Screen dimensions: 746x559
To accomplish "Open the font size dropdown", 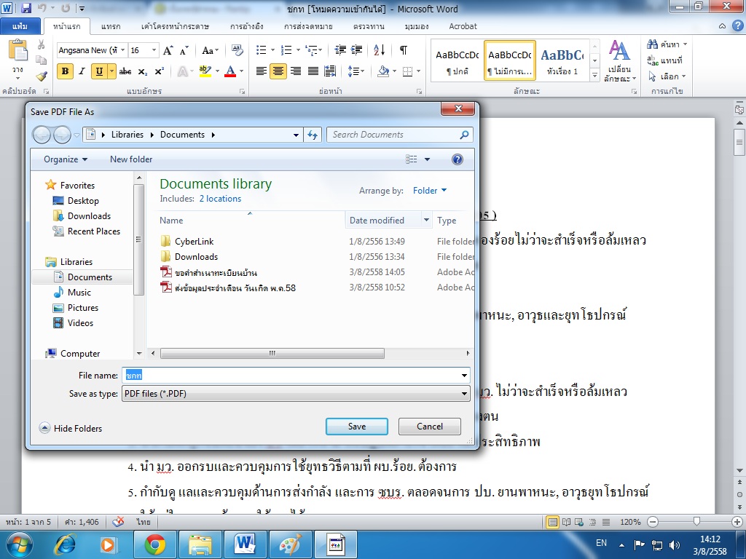I will pos(154,50).
